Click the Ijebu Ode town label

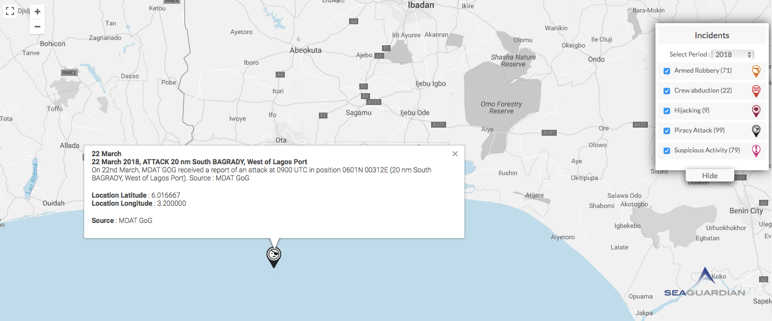415,113
